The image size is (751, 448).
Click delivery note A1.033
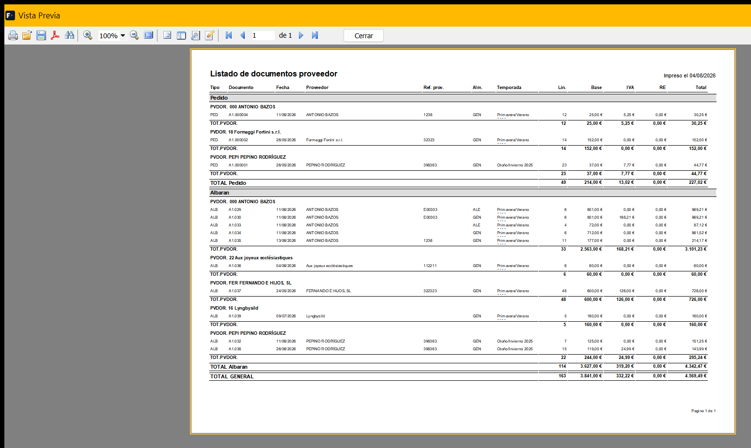pyautogui.click(x=235, y=225)
